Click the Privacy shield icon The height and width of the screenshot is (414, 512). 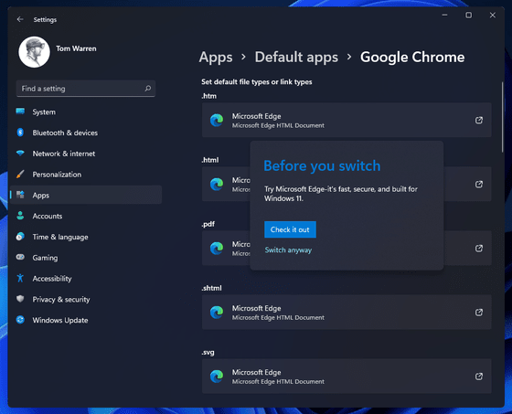[20, 299]
